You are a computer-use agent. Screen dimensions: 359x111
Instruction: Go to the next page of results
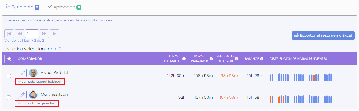(x=44, y=34)
